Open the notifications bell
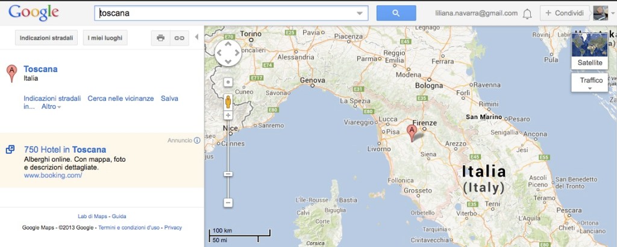 coord(527,14)
